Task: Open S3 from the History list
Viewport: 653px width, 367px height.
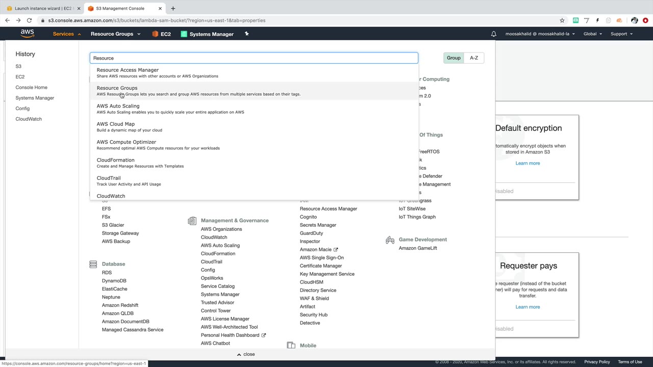Action: point(18,66)
